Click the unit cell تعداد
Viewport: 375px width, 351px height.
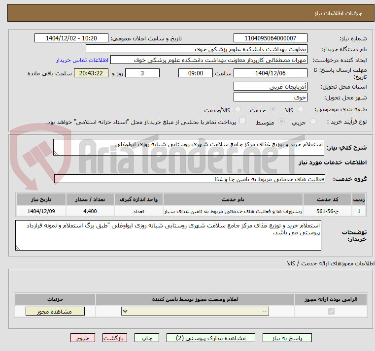pyautogui.click(x=138, y=211)
